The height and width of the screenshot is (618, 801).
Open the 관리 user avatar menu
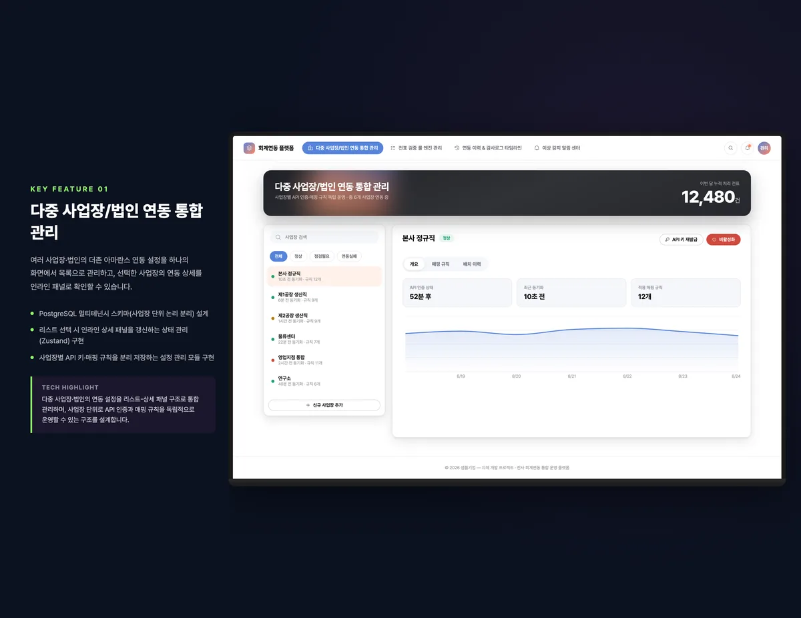764,148
